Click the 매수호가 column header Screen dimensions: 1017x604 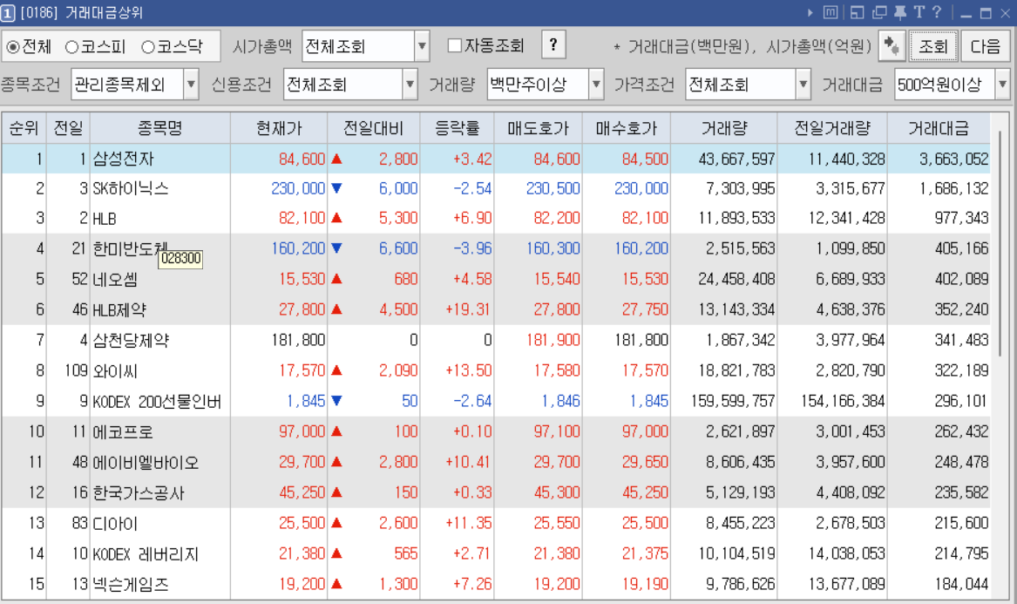(627, 128)
